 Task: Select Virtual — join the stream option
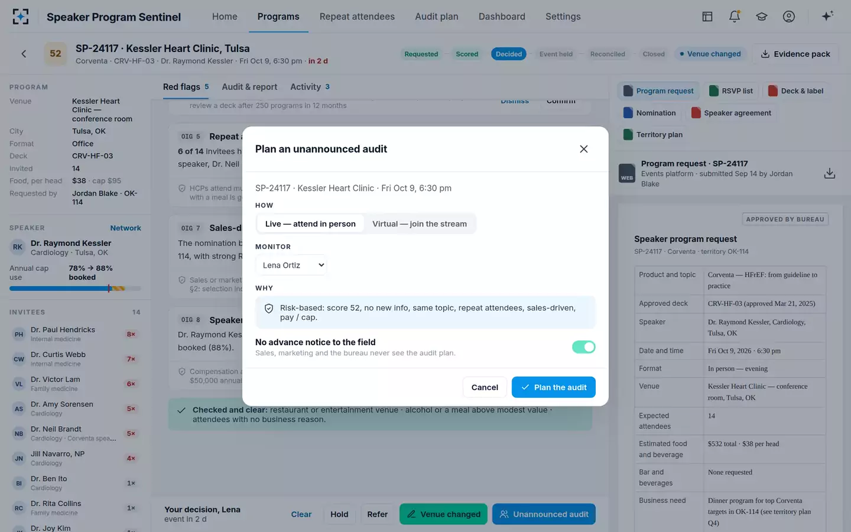[420, 224]
